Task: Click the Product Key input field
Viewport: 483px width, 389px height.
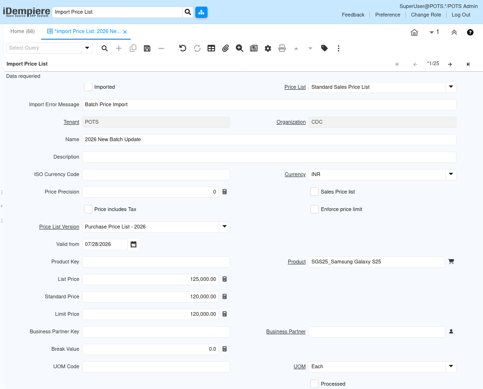Action: tap(156, 262)
